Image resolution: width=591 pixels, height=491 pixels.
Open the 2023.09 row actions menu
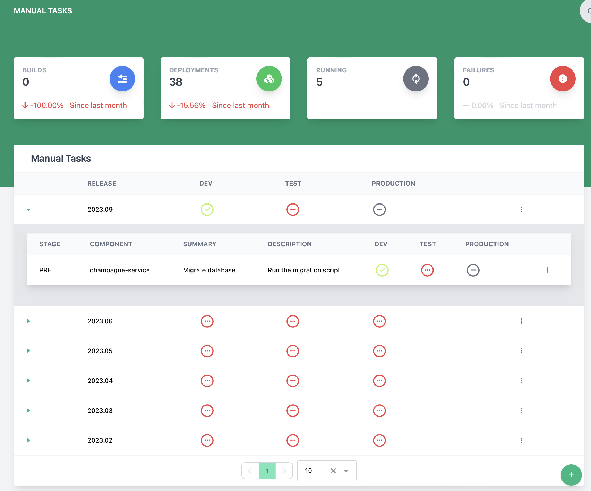tap(522, 209)
